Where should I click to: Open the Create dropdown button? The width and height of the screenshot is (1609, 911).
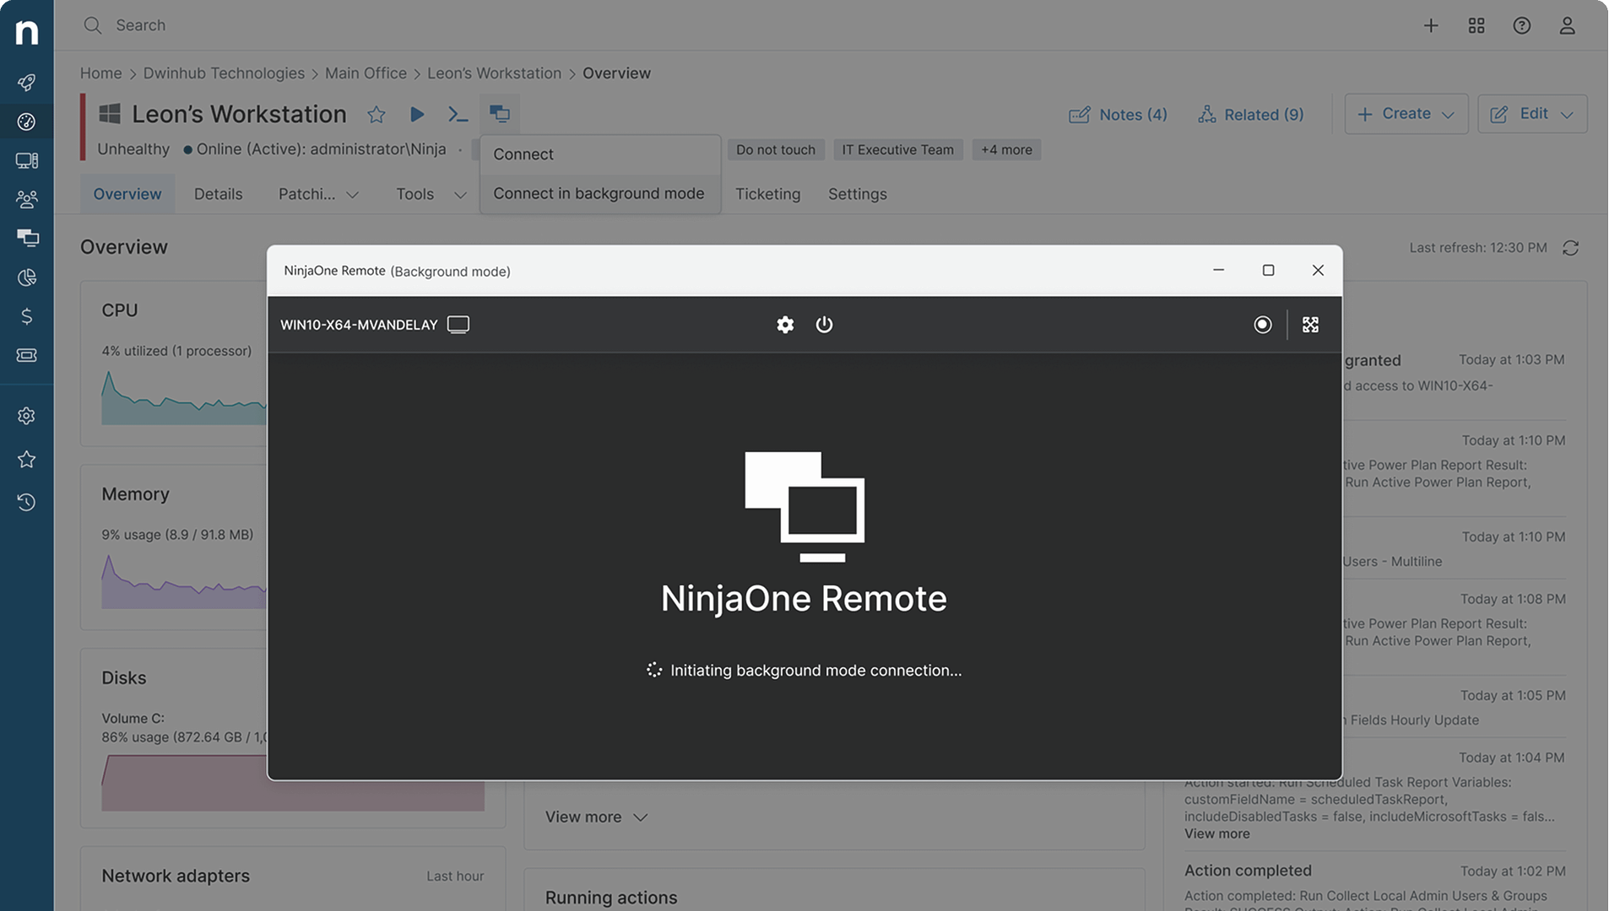coord(1406,114)
